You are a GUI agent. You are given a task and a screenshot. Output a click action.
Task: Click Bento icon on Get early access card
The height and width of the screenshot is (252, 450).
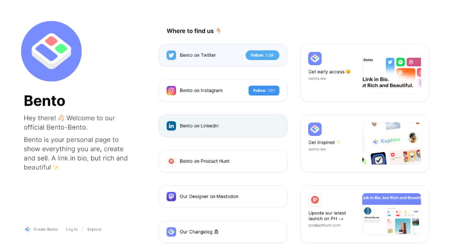(315, 58)
